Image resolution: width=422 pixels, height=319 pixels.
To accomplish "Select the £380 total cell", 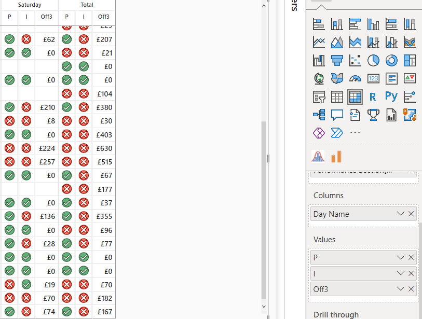I will [x=104, y=107].
